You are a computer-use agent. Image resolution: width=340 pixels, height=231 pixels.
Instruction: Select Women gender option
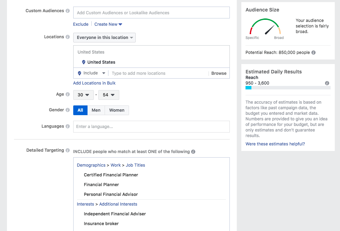click(116, 110)
